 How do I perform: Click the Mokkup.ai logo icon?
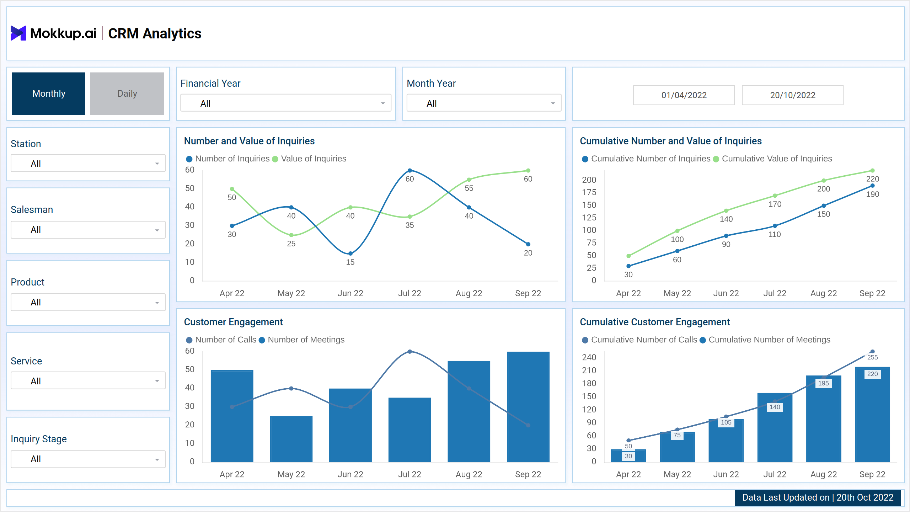(x=18, y=33)
